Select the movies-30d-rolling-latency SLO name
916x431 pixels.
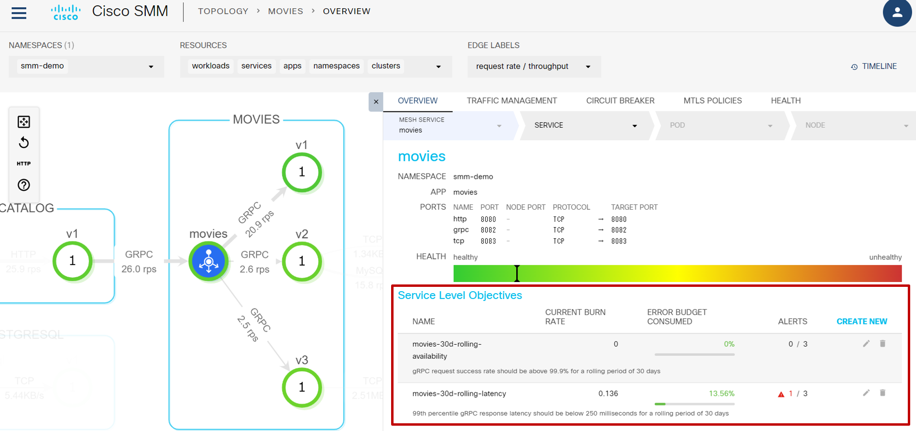pos(459,394)
